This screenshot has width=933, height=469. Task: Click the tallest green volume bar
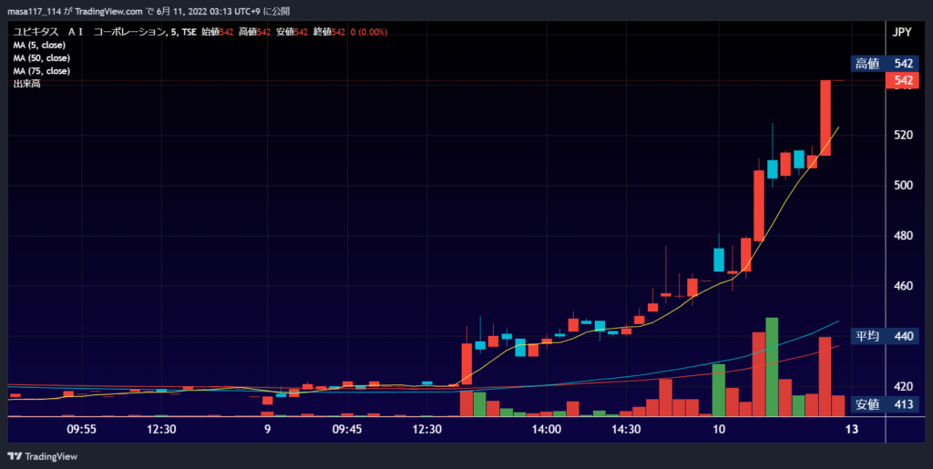click(772, 367)
